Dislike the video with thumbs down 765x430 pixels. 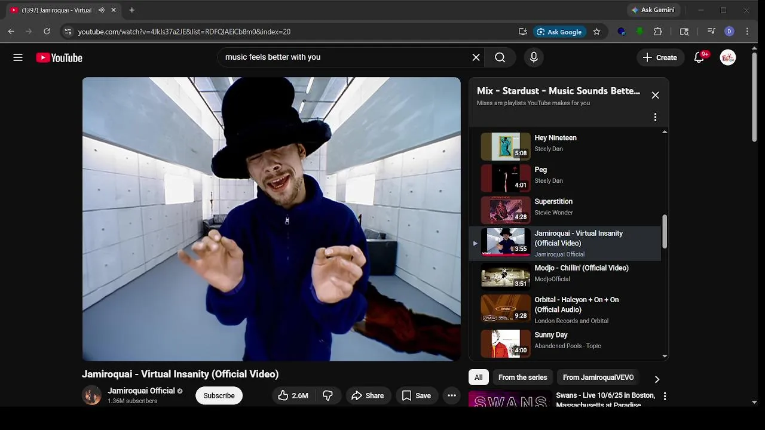pyautogui.click(x=328, y=395)
